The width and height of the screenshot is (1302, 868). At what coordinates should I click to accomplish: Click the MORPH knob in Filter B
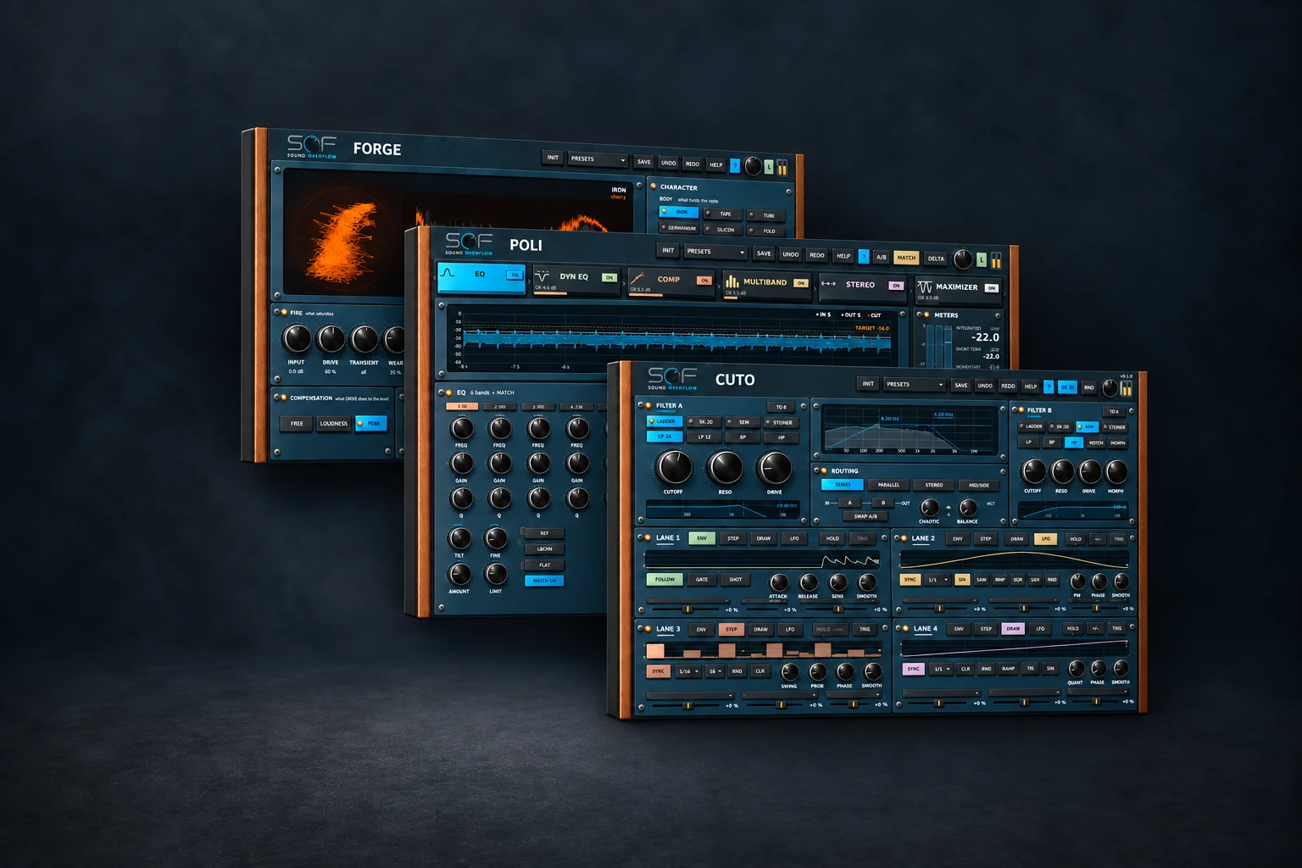(x=1116, y=471)
